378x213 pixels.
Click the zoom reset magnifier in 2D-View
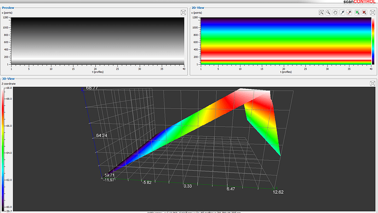(x=322, y=13)
